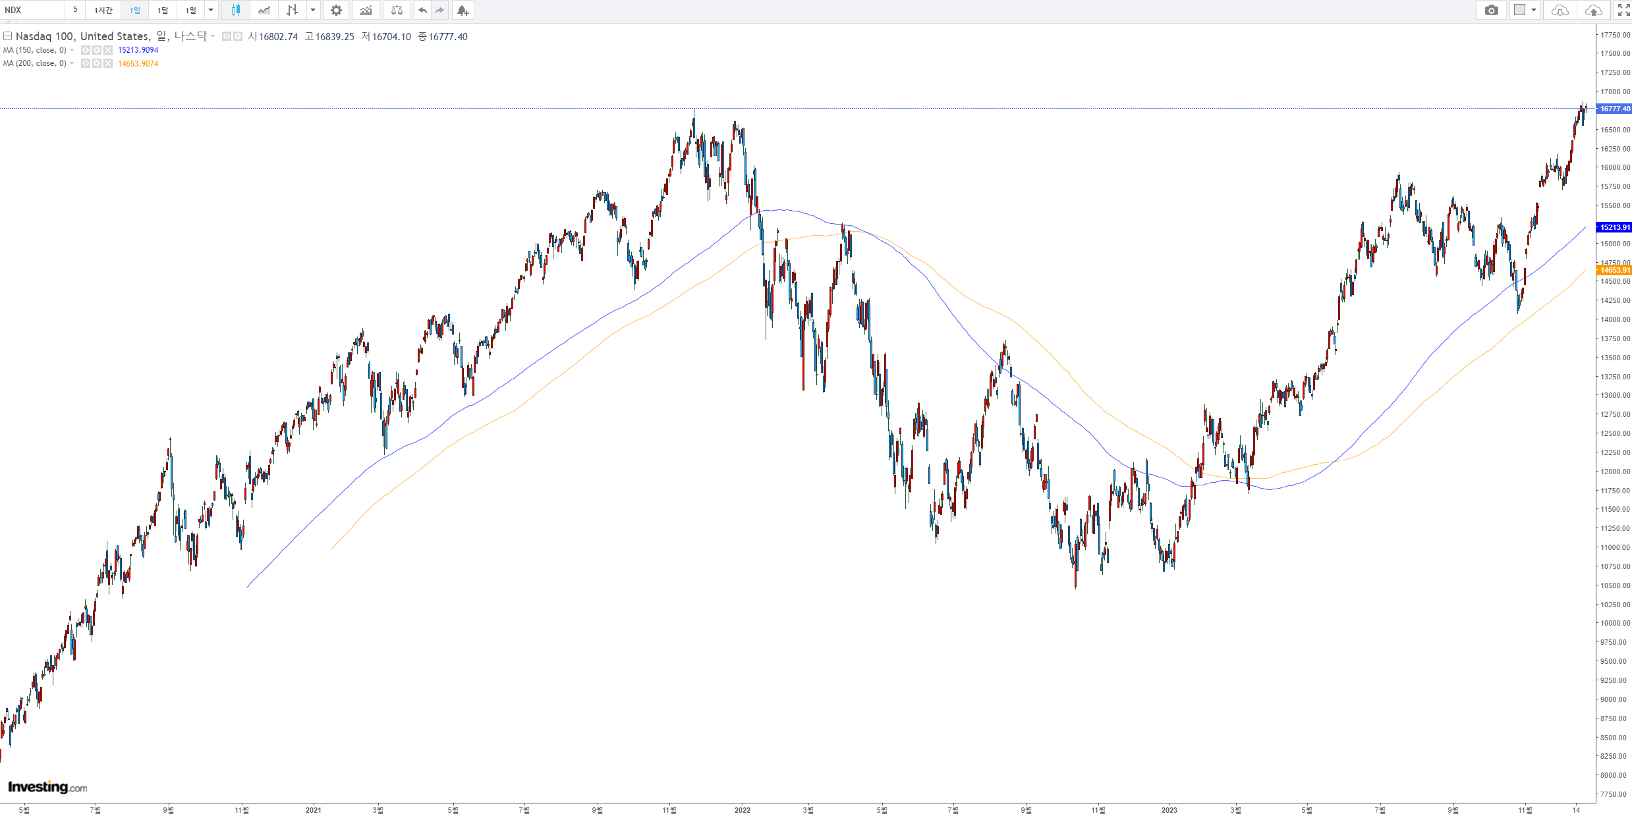Open chart settings gear

336,10
